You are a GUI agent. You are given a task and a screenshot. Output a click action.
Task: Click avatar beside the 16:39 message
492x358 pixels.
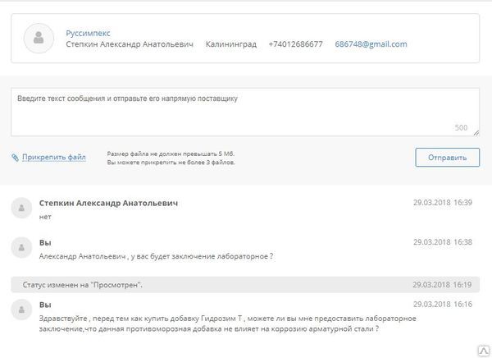pyautogui.click(x=22, y=208)
